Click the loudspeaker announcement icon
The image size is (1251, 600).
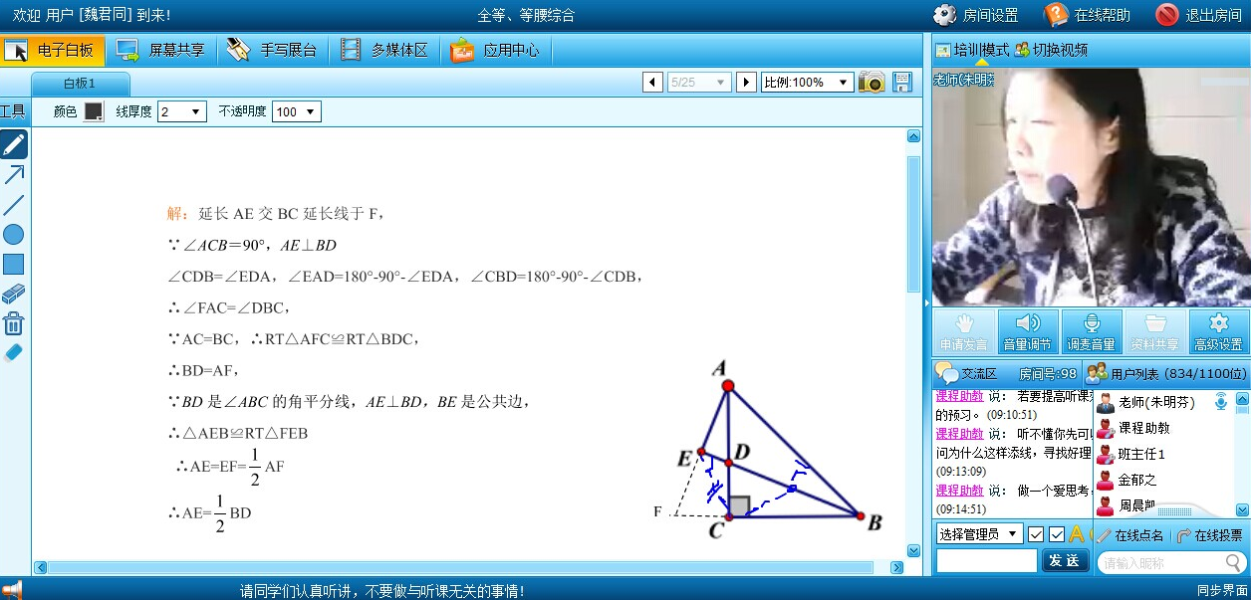(12, 589)
